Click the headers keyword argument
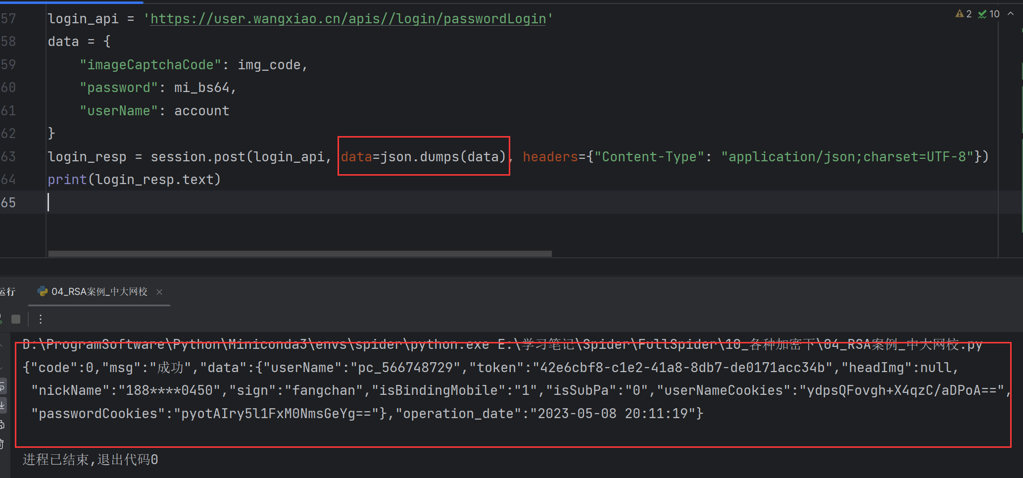 [x=550, y=157]
